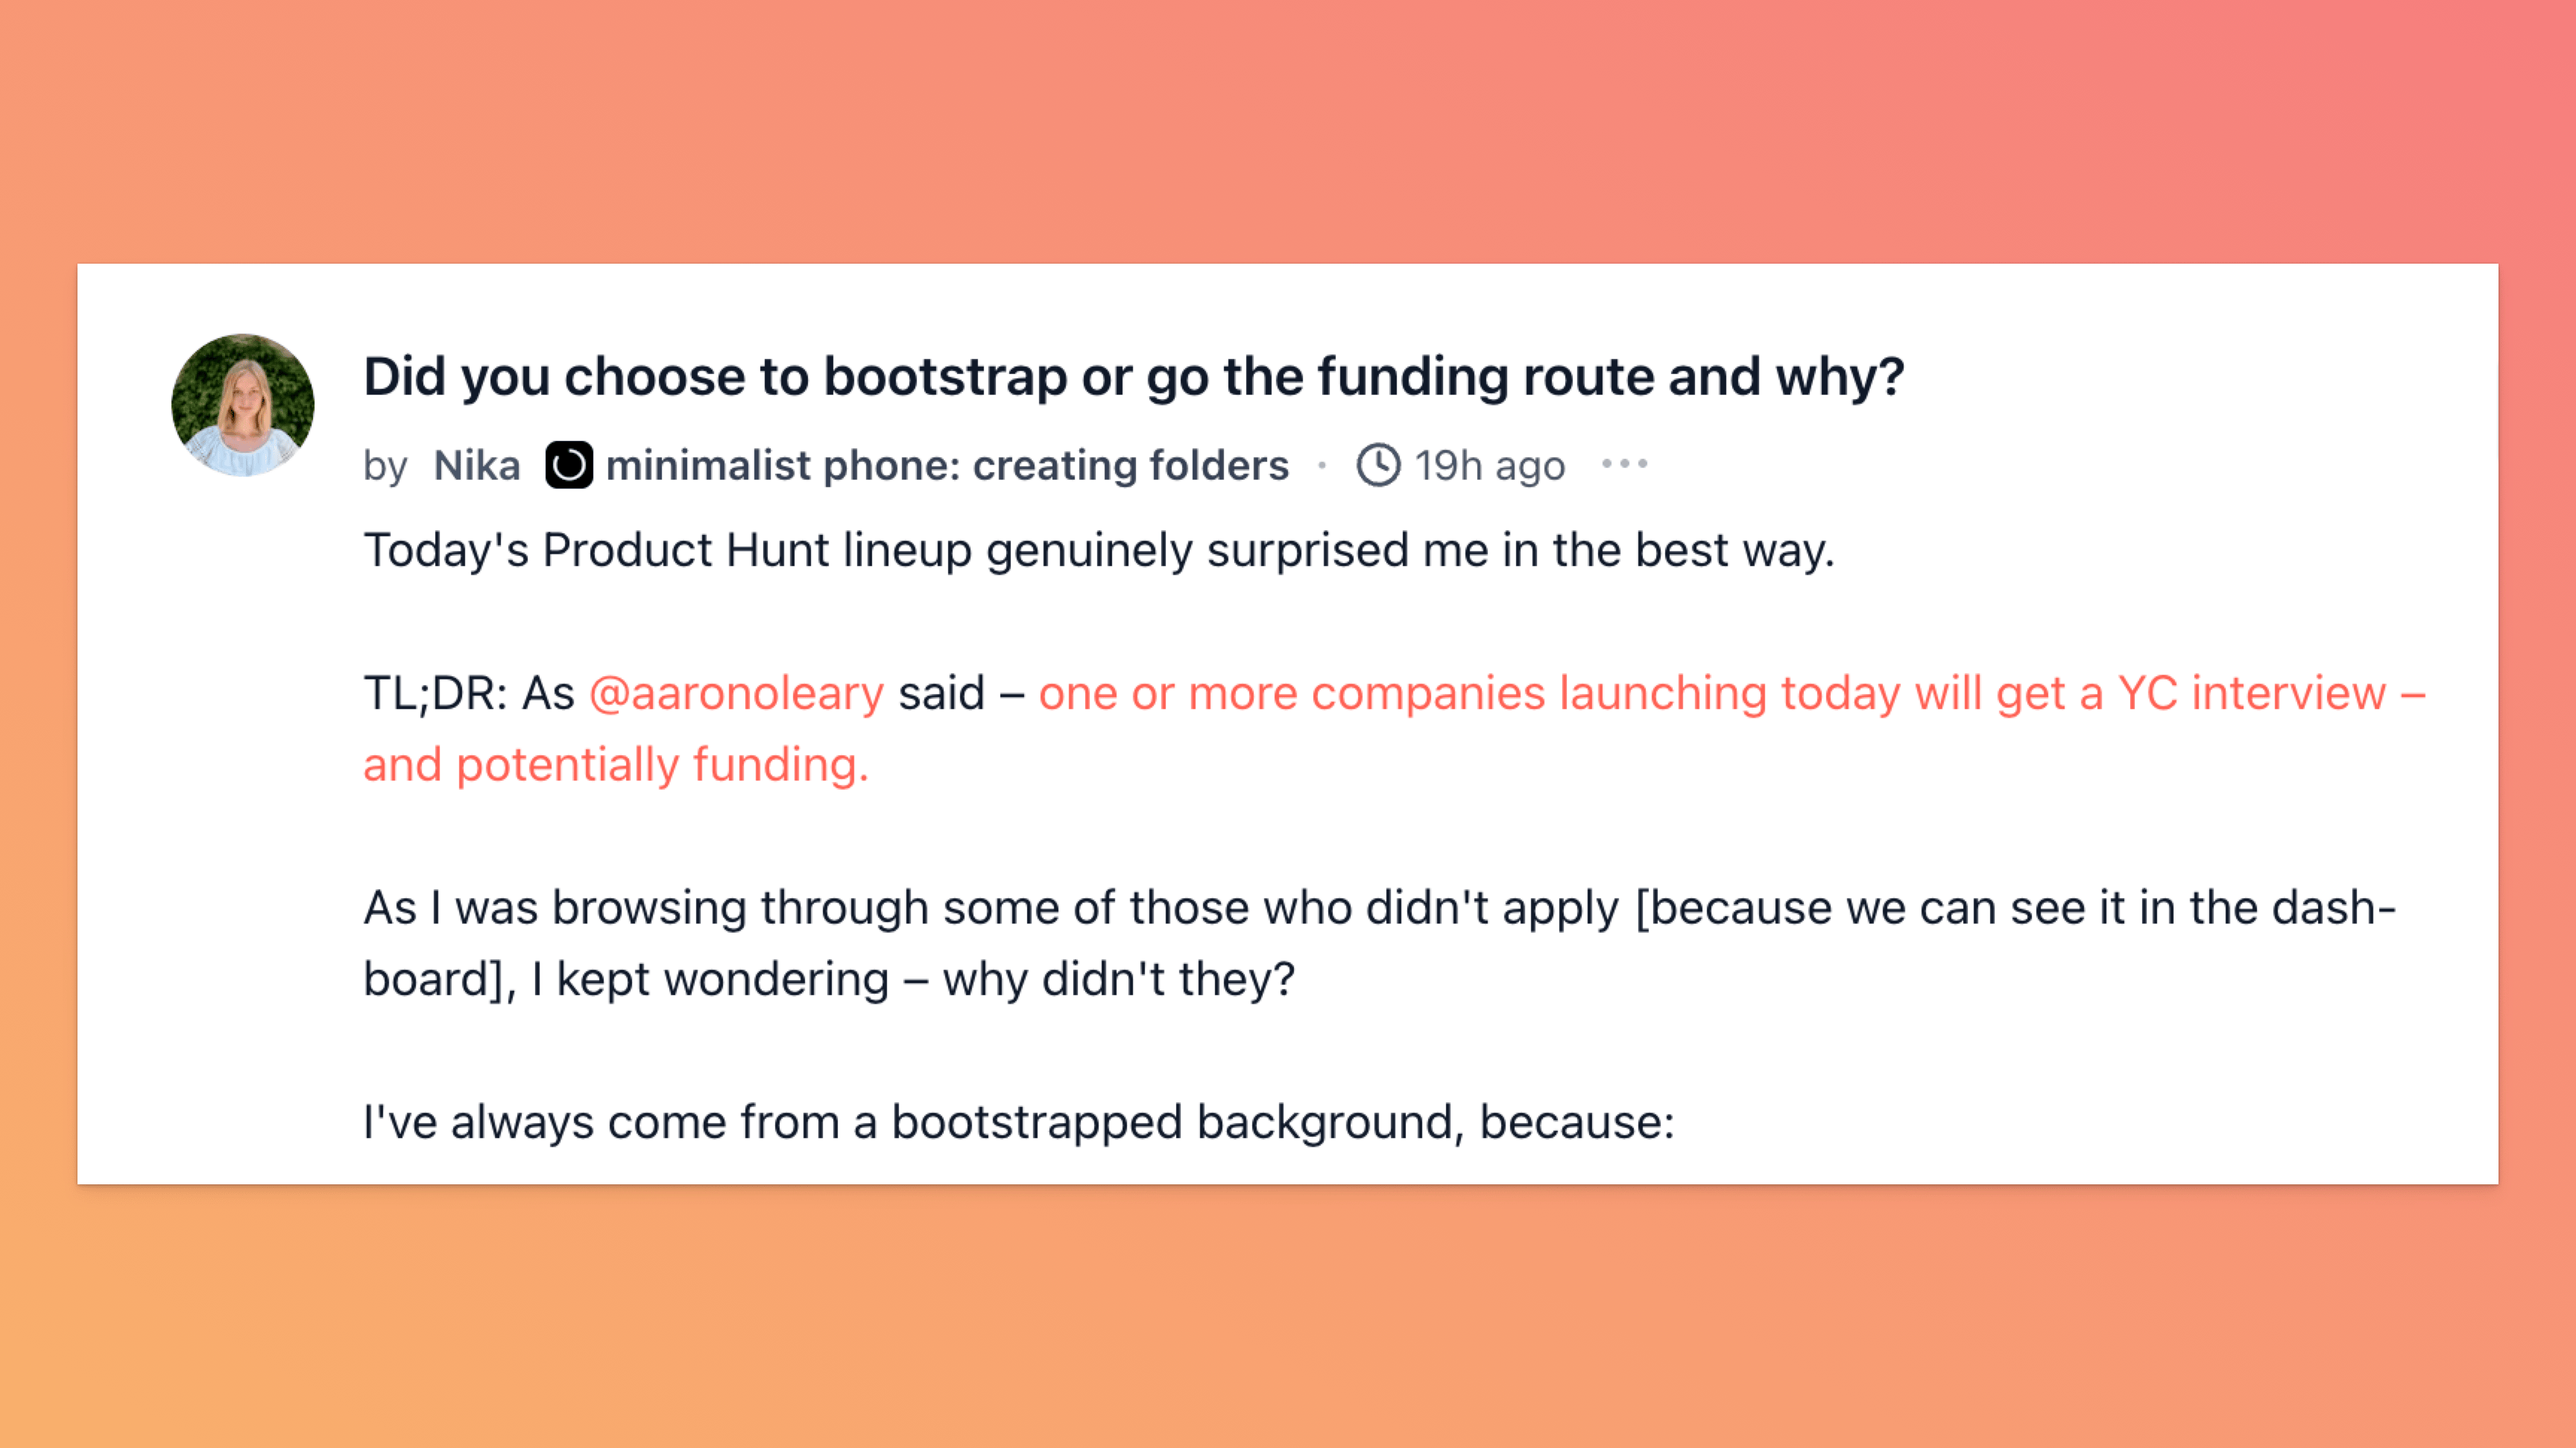The image size is (2576, 1448).
Task: Open the post title about bootstrap or funding
Action: tap(1134, 377)
